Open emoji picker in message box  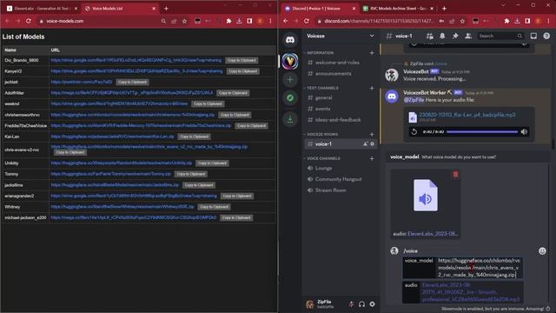tap(542, 251)
